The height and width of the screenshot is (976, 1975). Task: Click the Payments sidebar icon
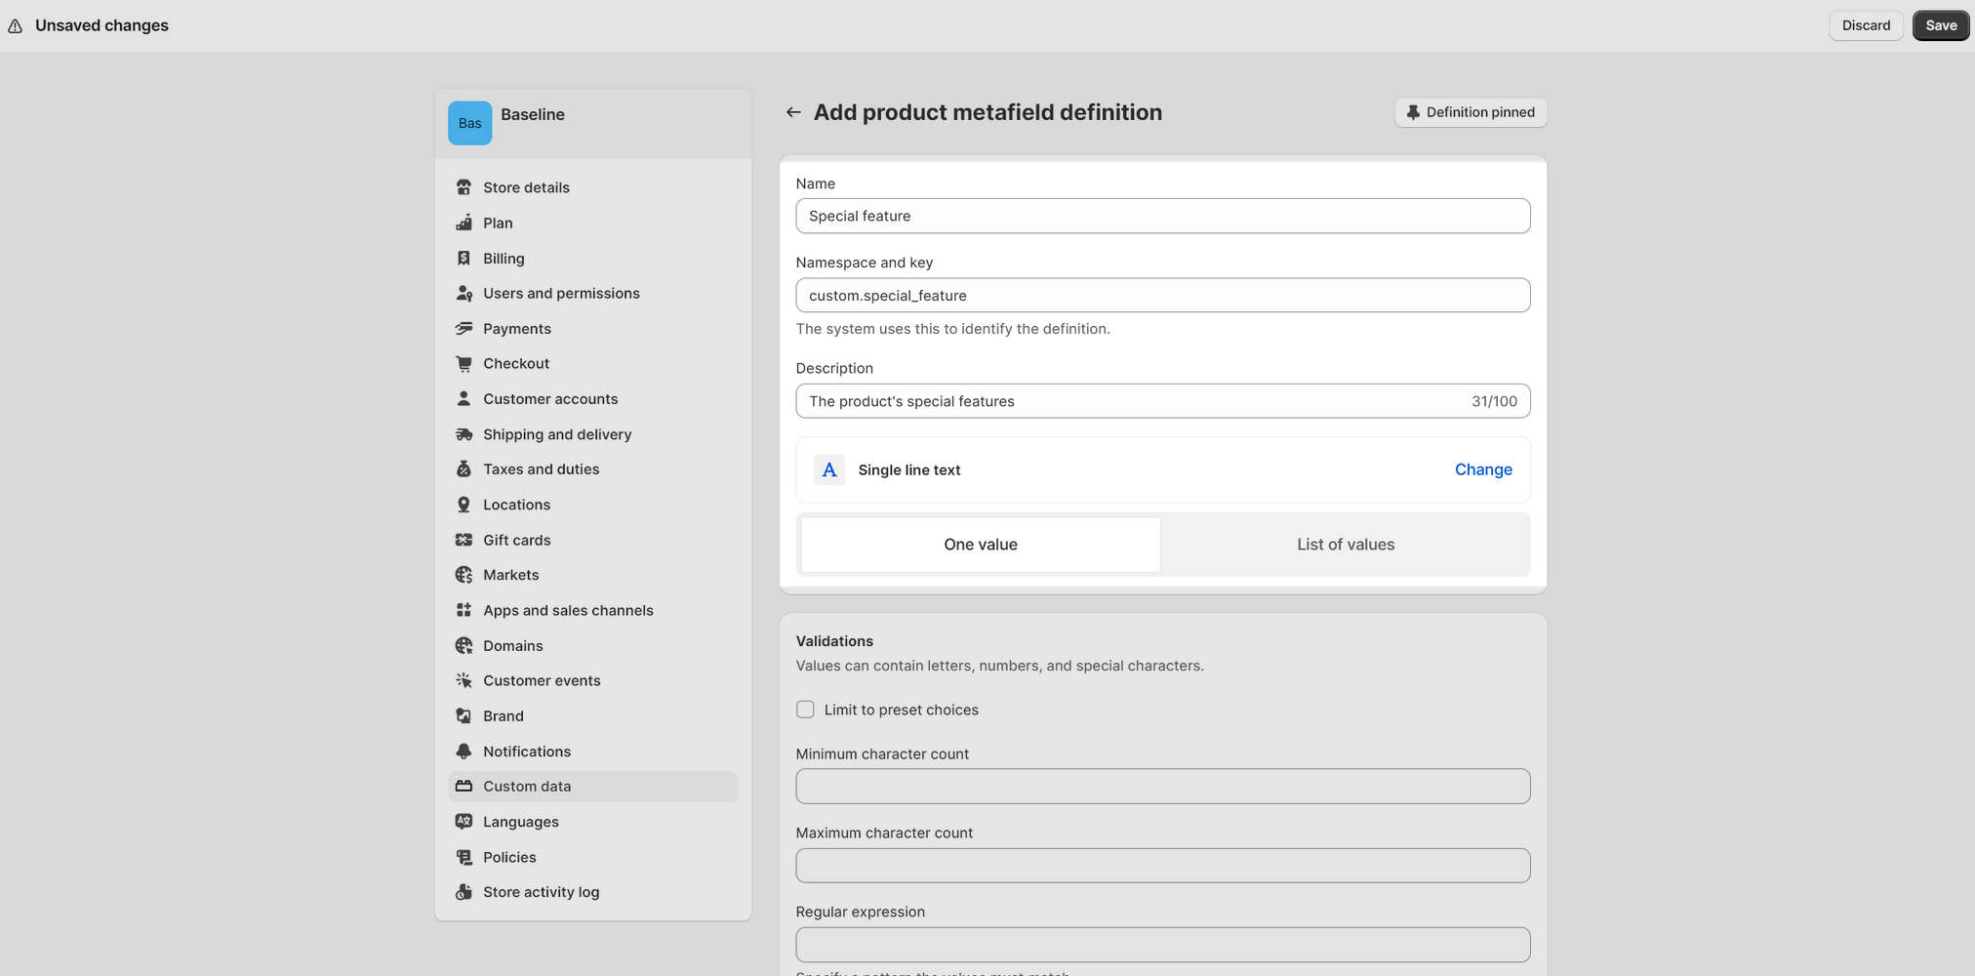[464, 328]
